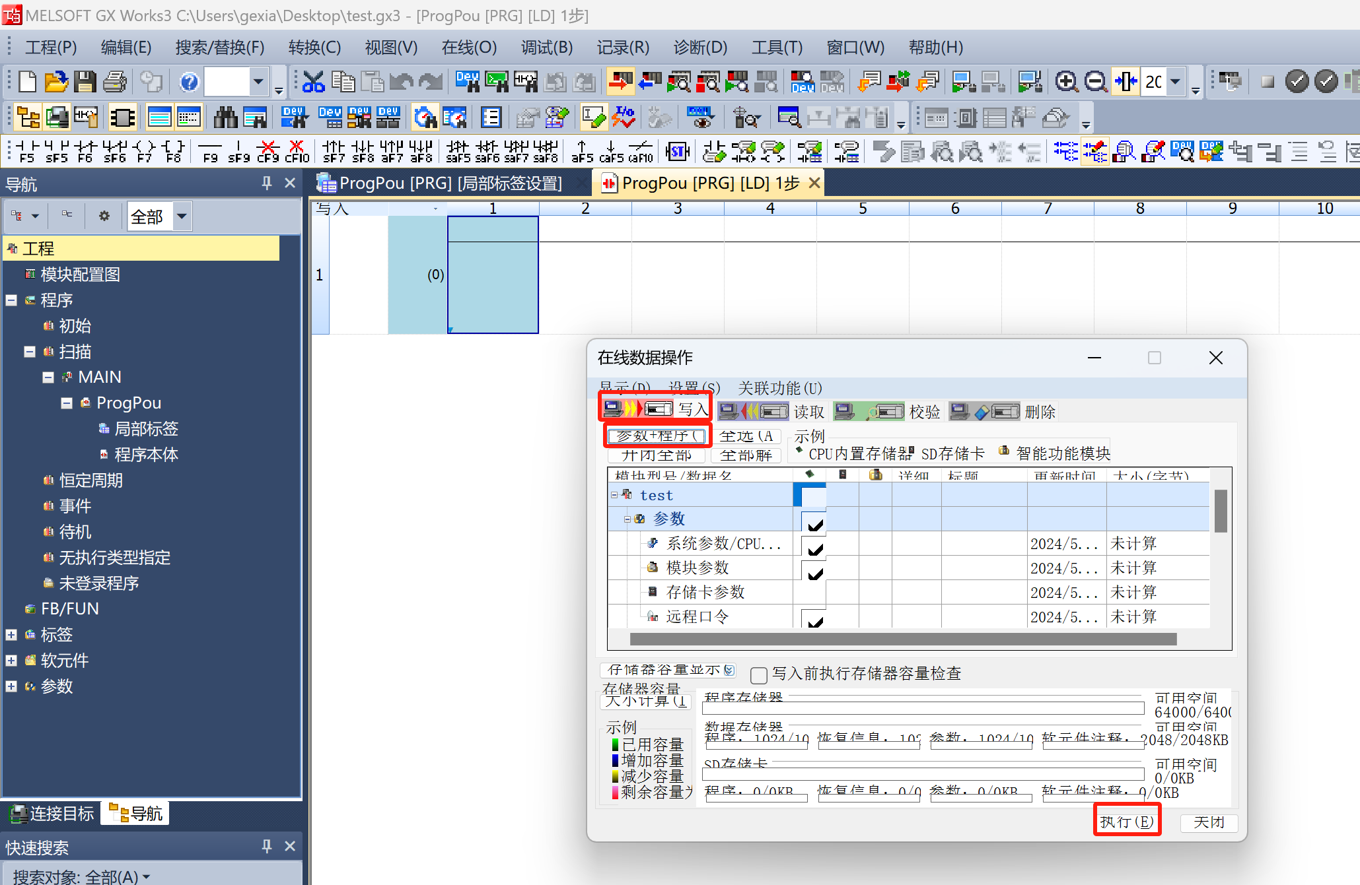The width and height of the screenshot is (1360, 885).
Task: Open the 诊断(D) menu
Action: click(x=700, y=48)
